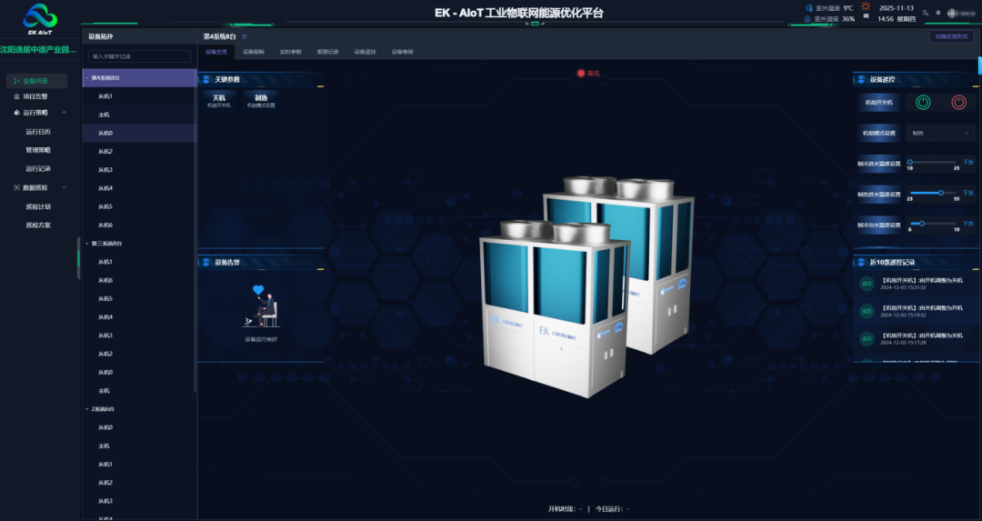Click 下发 next to 制冷进水温度设置 slider
Screen dimensions: 982x521
(967, 162)
